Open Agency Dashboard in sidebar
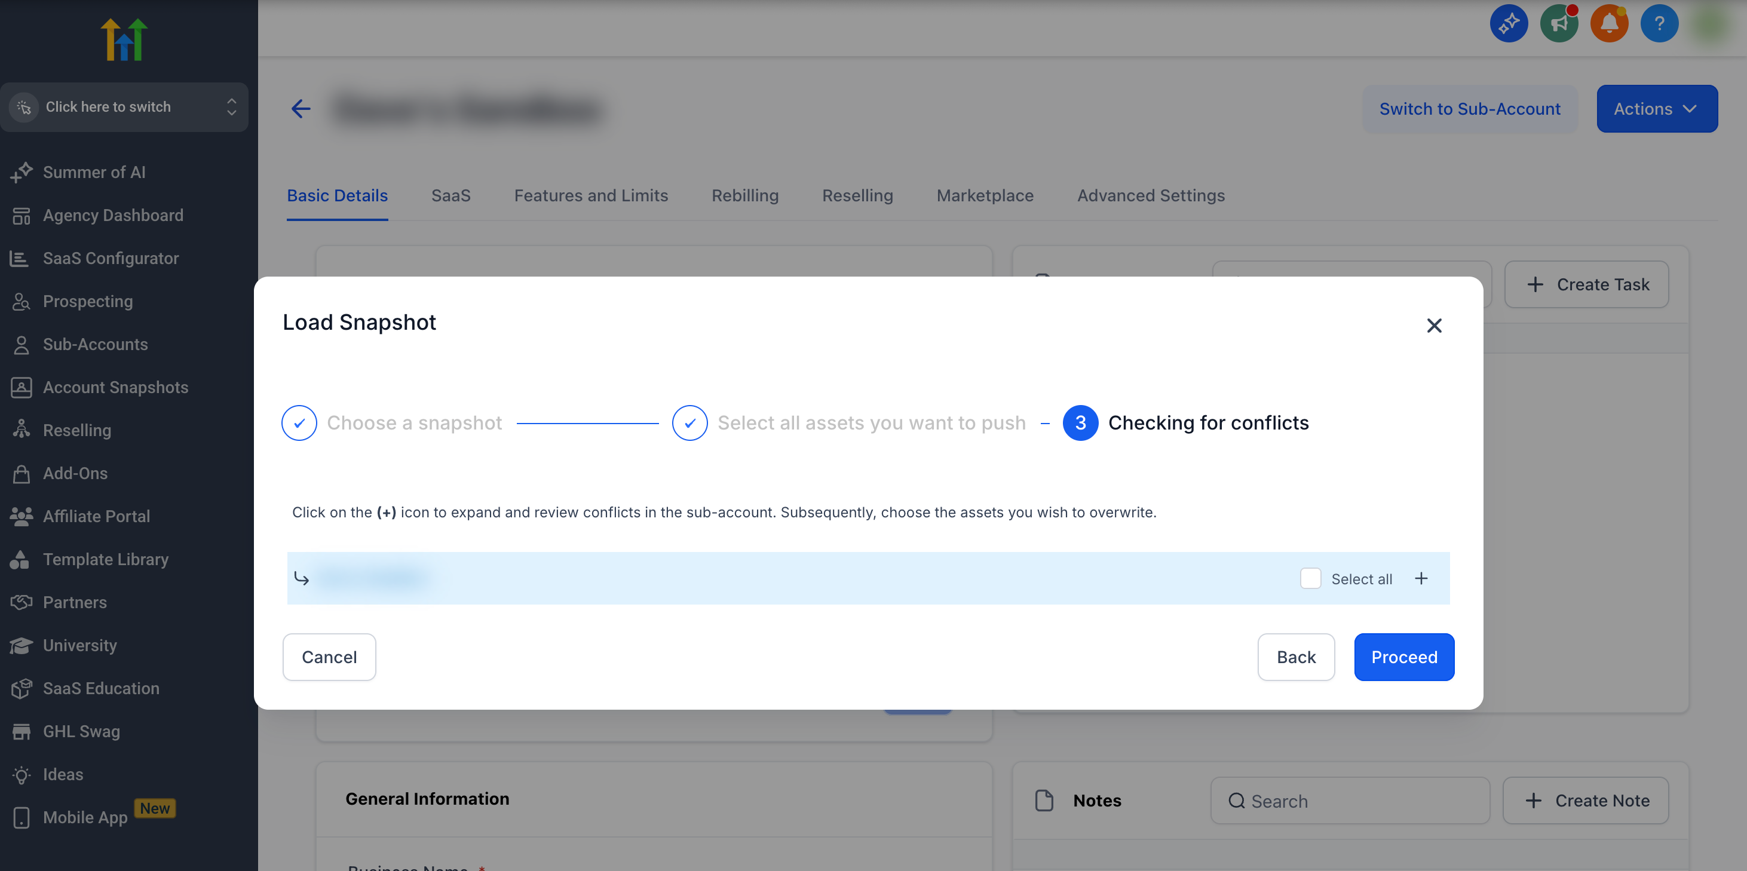Screen dimensions: 1747x871 112,215
